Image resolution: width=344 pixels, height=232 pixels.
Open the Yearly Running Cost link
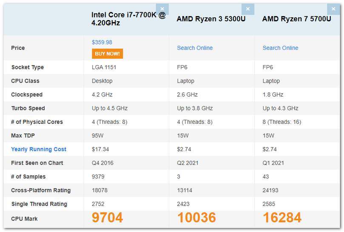coord(39,149)
